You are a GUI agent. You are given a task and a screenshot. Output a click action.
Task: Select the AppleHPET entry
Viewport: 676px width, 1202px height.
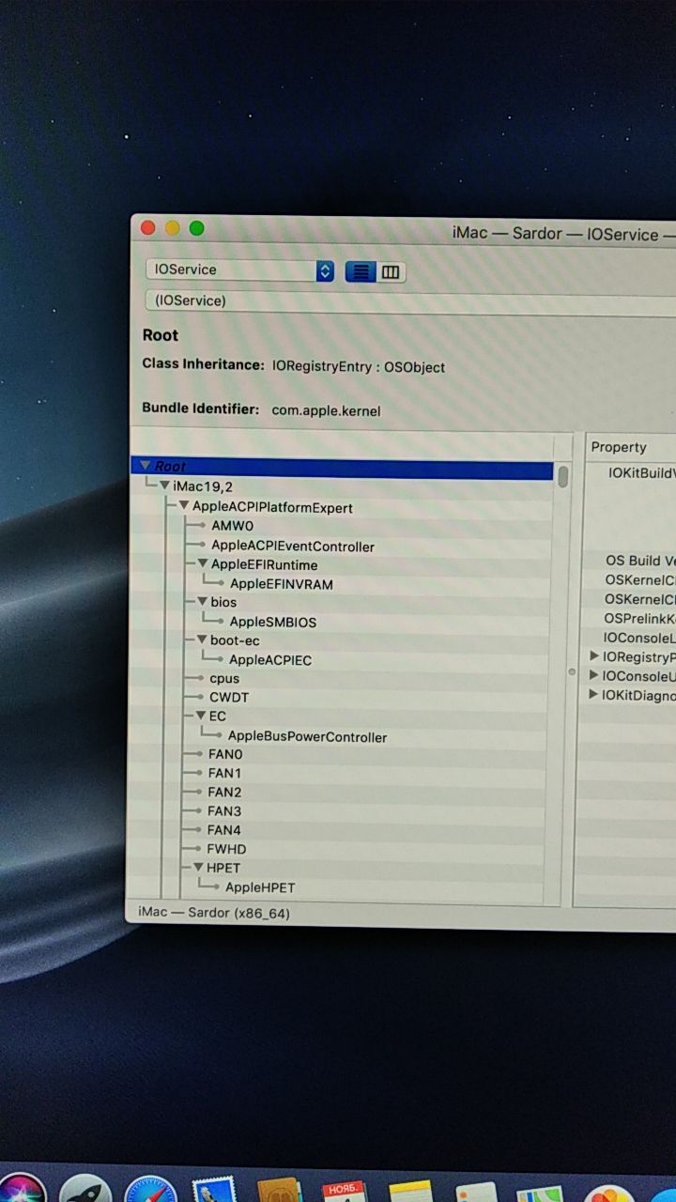click(x=260, y=887)
